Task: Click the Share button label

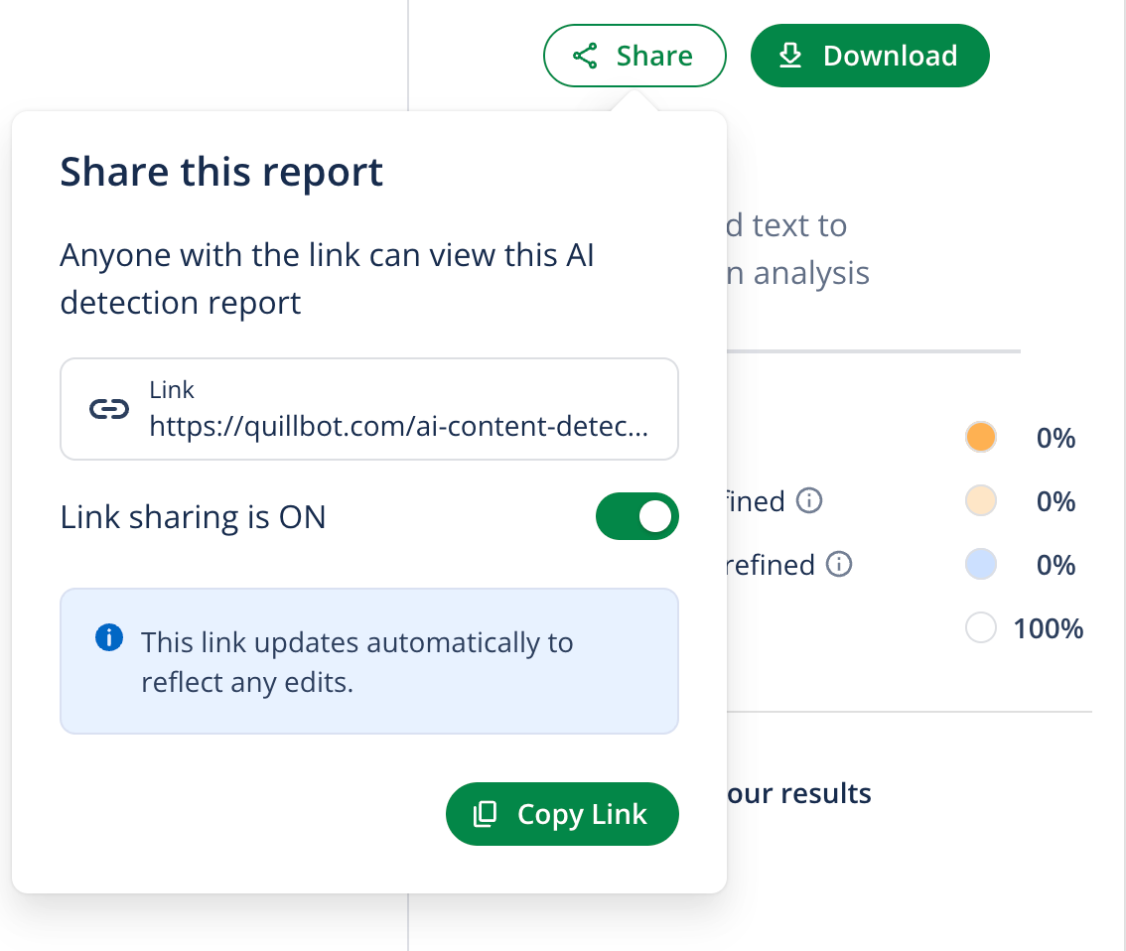Action: (x=653, y=56)
